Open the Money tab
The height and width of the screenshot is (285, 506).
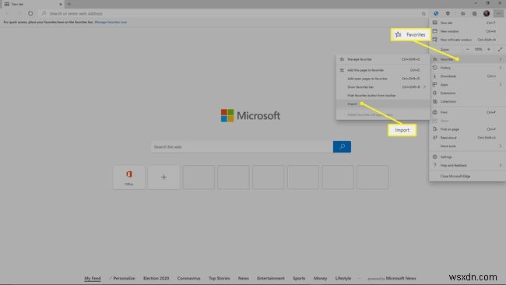[x=320, y=278]
